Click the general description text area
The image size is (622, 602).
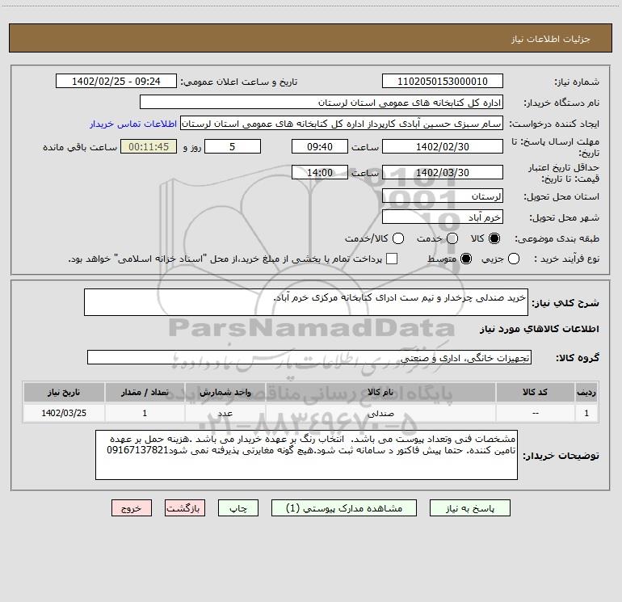(x=306, y=302)
